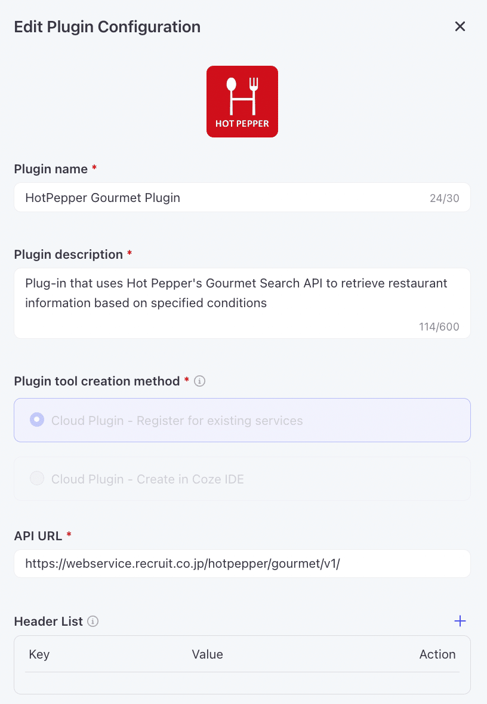Click the 'Edit Plugin Configuration' title
487x704 pixels.
point(107,27)
